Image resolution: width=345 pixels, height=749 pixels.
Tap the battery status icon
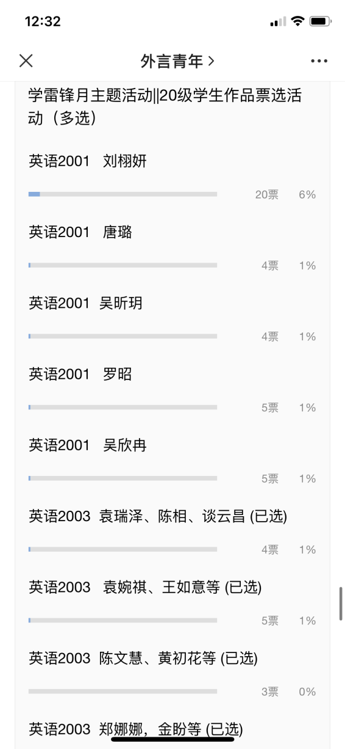(x=321, y=21)
